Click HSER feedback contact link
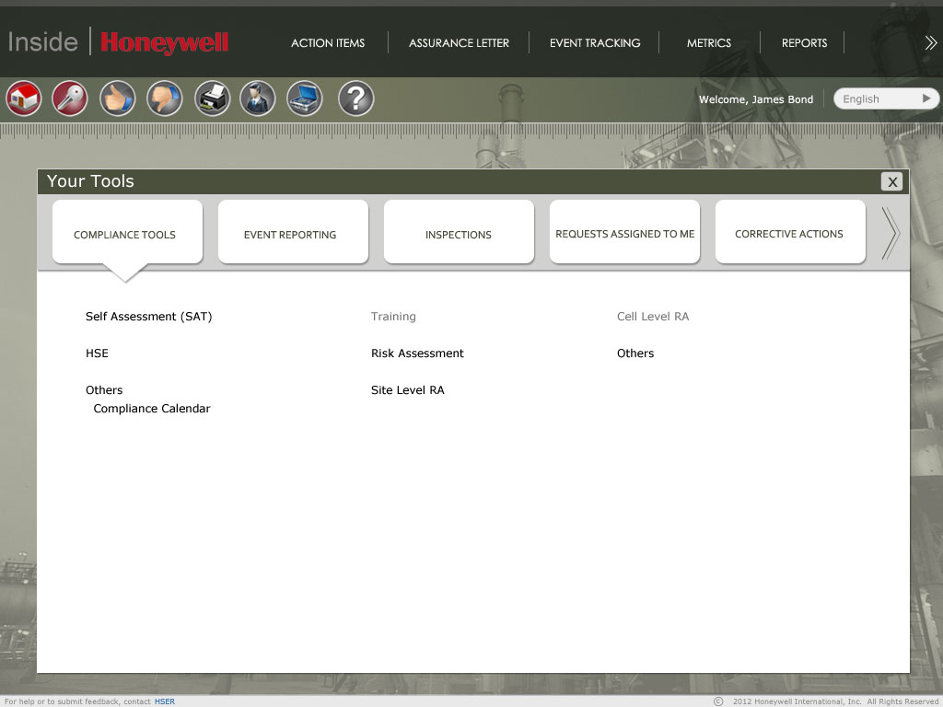Screen dimensions: 943x707 [x=164, y=701]
